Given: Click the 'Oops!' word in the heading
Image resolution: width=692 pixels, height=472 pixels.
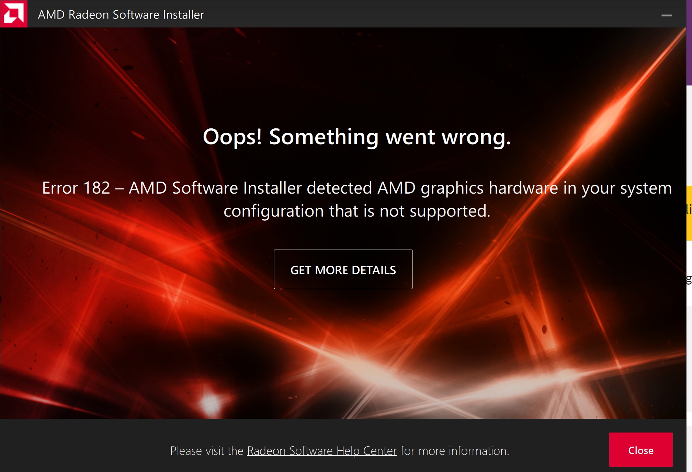Looking at the screenshot, I should 232,137.
